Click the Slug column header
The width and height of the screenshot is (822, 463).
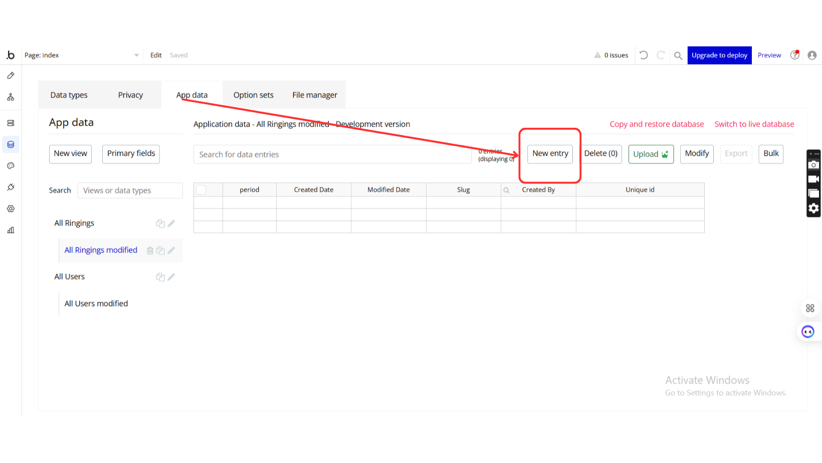point(464,190)
